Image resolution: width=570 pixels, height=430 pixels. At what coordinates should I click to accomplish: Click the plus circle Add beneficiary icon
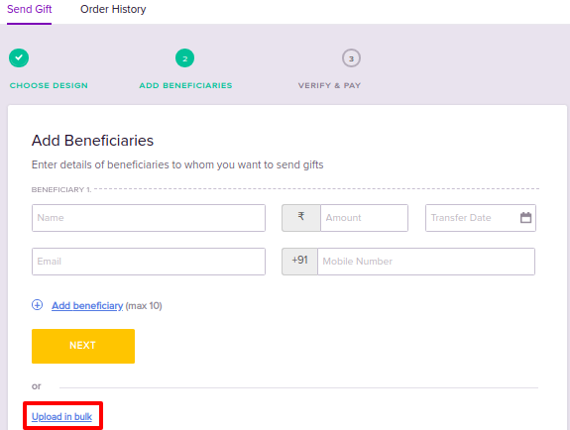(37, 304)
